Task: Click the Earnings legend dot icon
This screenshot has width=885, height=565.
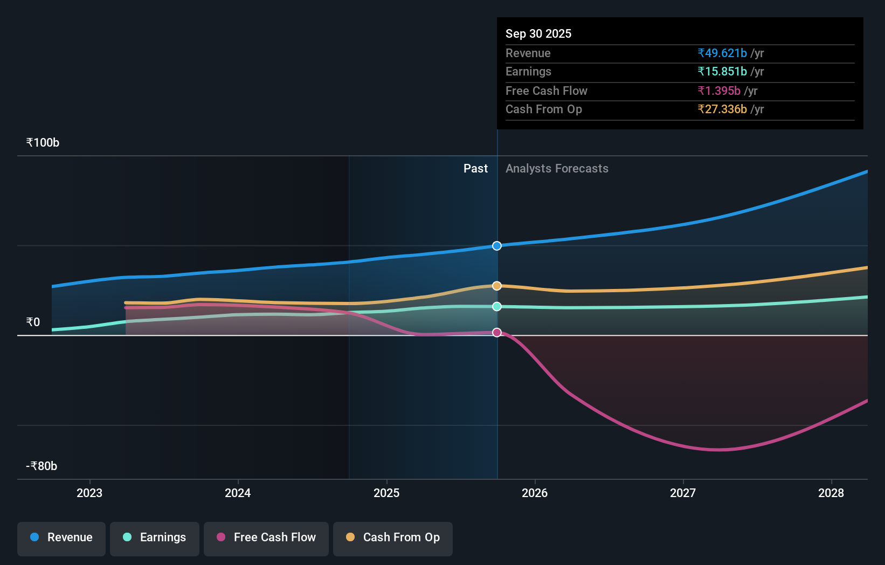Action: (x=126, y=537)
